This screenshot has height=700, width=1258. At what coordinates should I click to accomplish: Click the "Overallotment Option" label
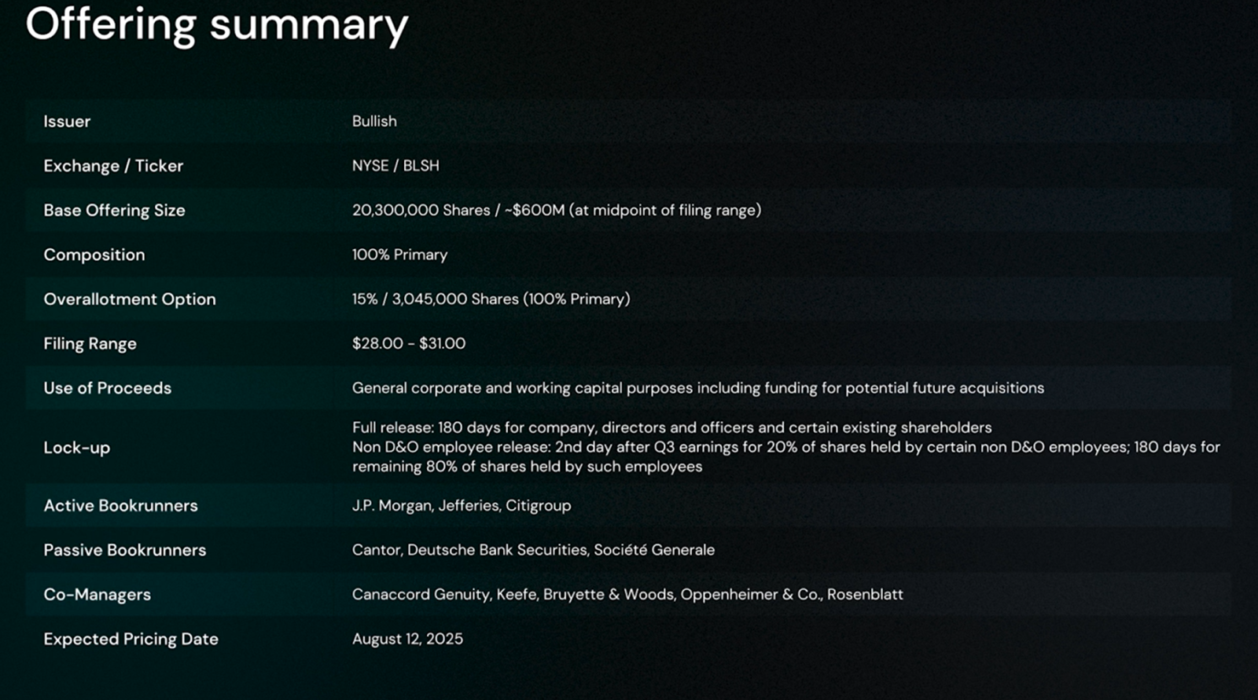(x=130, y=299)
